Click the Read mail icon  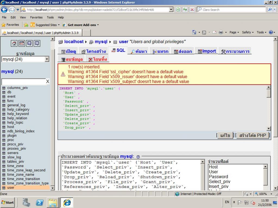(214, 32)
